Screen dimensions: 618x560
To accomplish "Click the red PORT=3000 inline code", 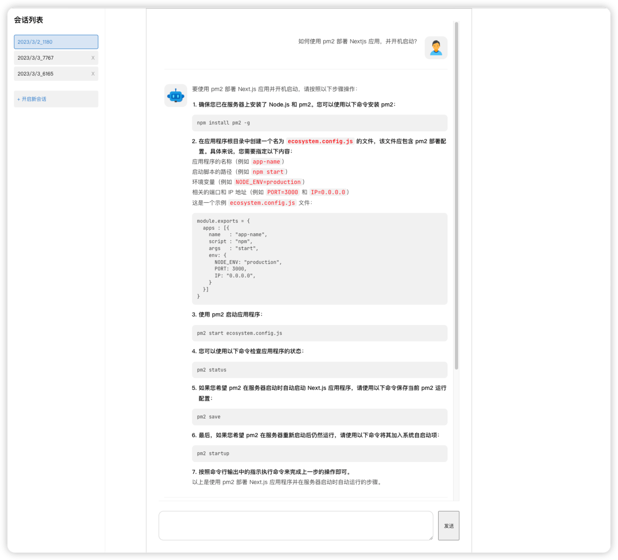I will click(283, 192).
